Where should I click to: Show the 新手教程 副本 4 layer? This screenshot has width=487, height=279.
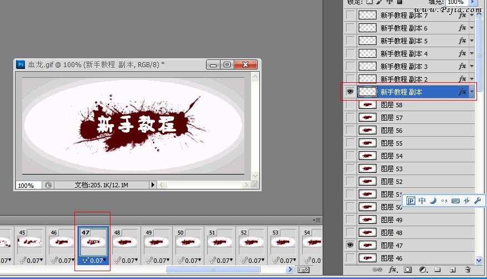350,53
